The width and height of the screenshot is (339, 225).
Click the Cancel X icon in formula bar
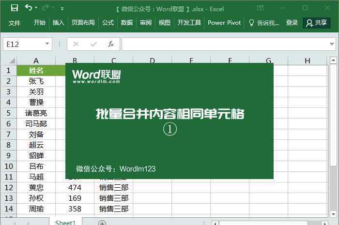(76, 44)
